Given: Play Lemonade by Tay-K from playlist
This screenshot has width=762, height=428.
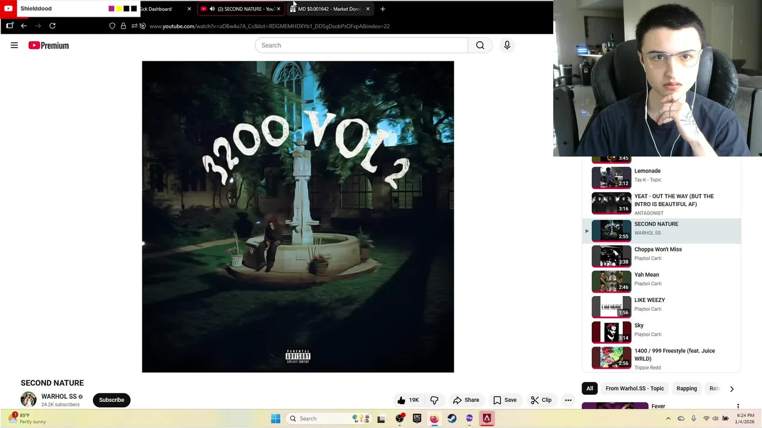Looking at the screenshot, I should pos(662,178).
